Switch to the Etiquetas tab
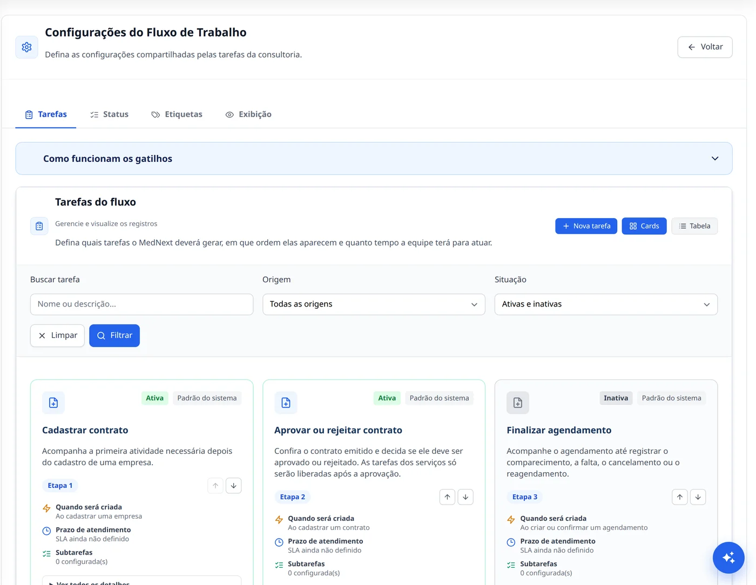Viewport: 756px width, 585px height. [177, 114]
